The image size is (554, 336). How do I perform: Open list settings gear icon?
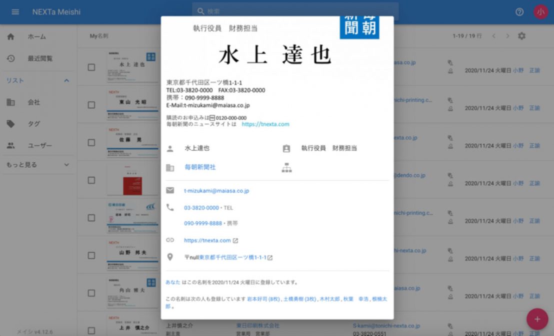pyautogui.click(x=521, y=36)
